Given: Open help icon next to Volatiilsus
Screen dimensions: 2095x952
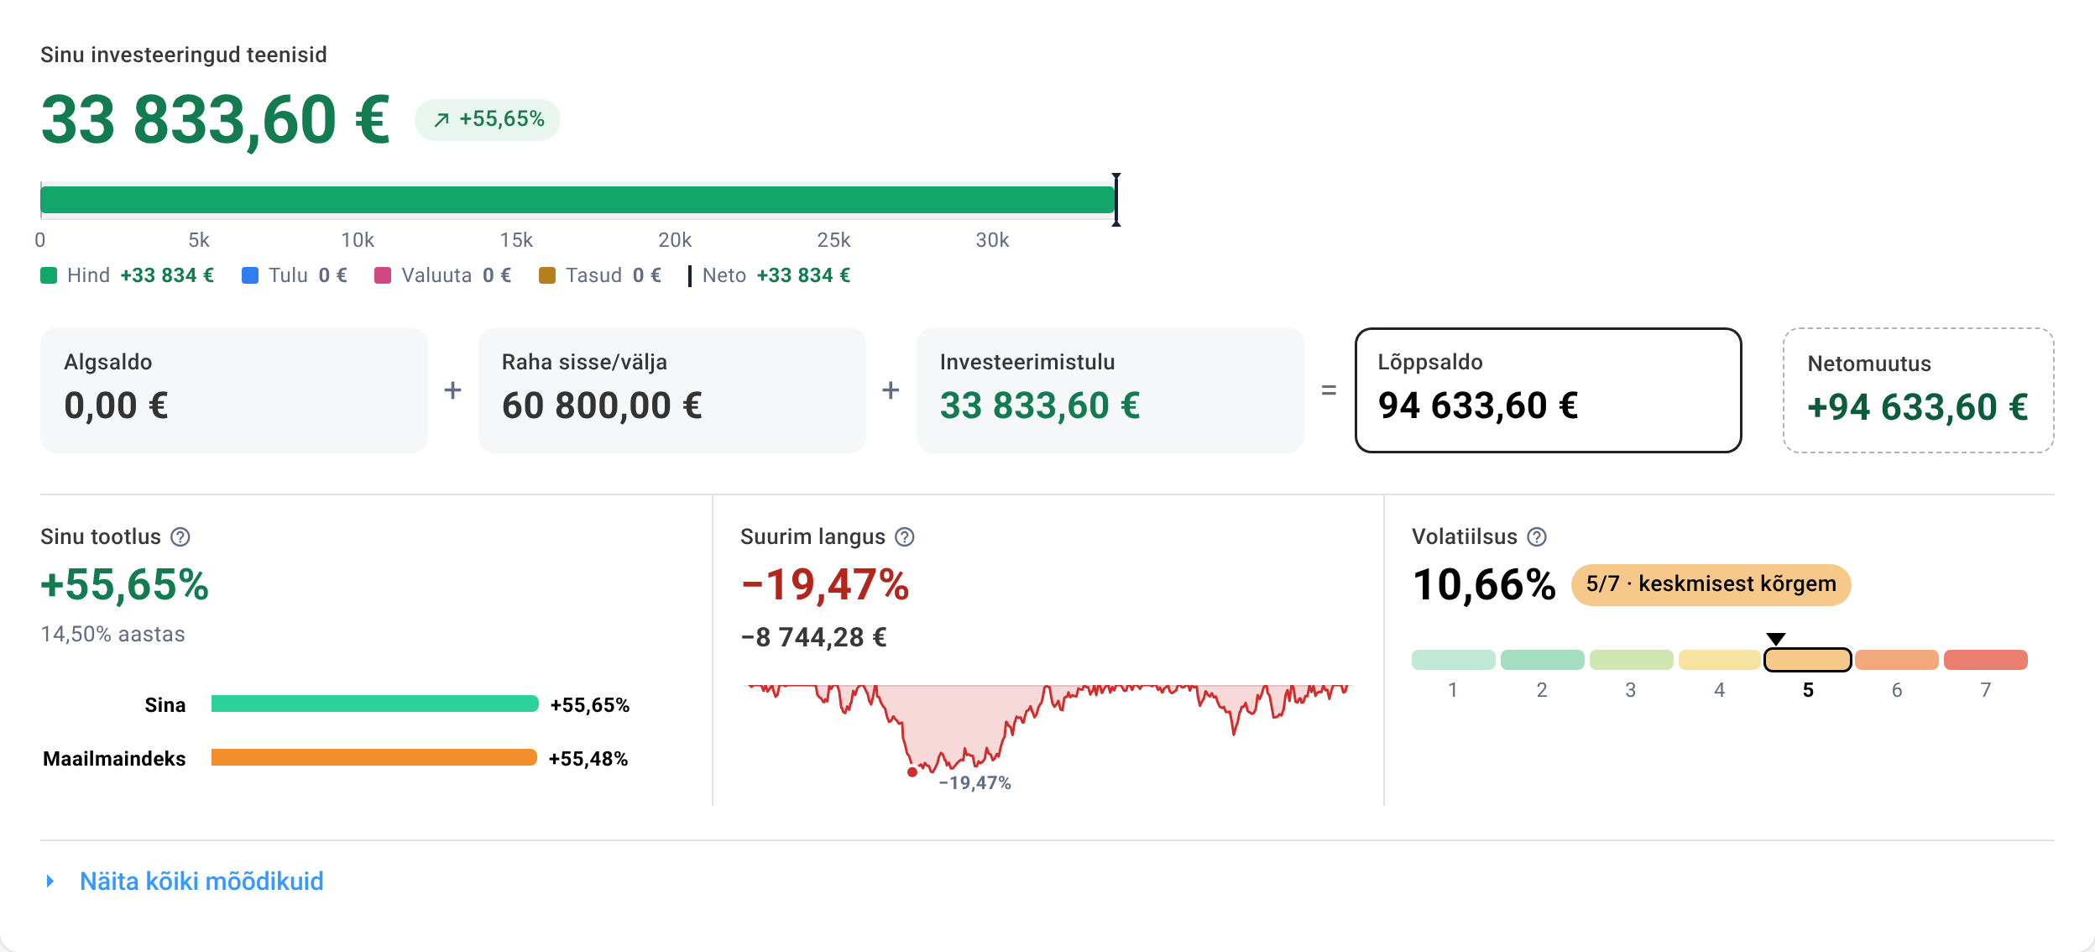Looking at the screenshot, I should [x=1537, y=536].
